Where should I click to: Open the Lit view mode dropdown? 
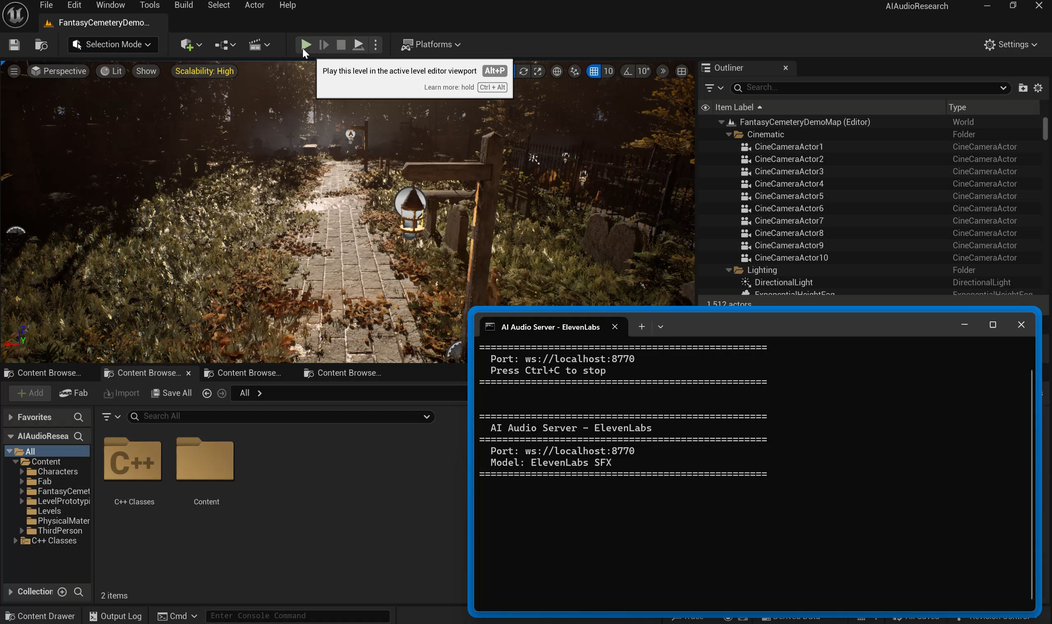112,71
